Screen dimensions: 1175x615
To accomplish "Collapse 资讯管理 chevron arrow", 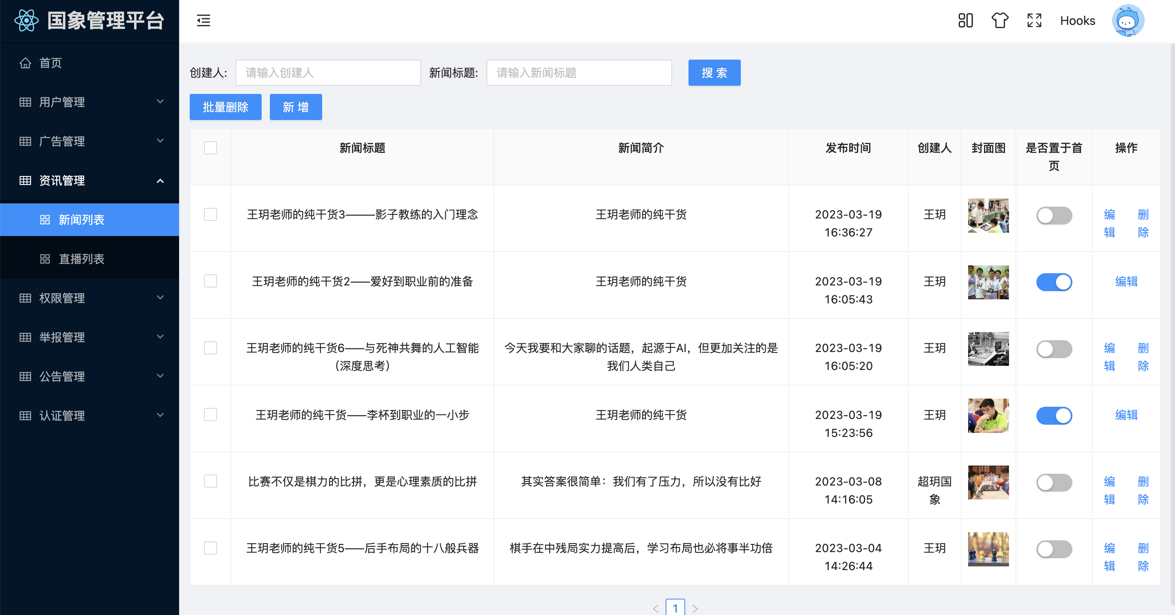I will tap(160, 181).
